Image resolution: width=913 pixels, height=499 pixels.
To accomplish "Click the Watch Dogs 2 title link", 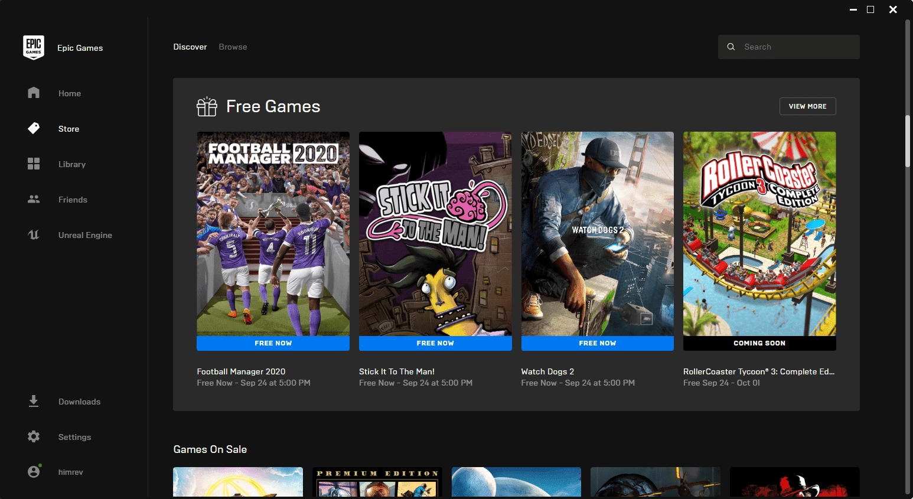I will coord(547,371).
